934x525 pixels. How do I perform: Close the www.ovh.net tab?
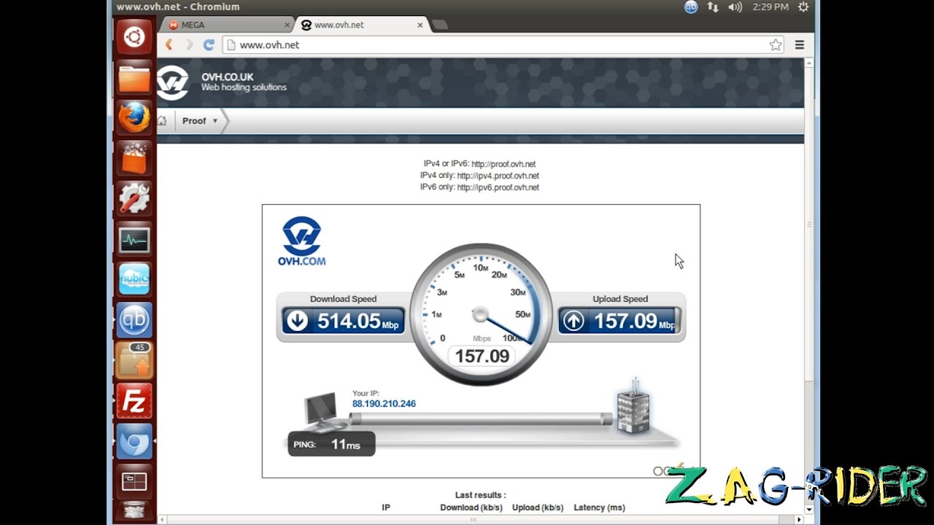(x=420, y=25)
